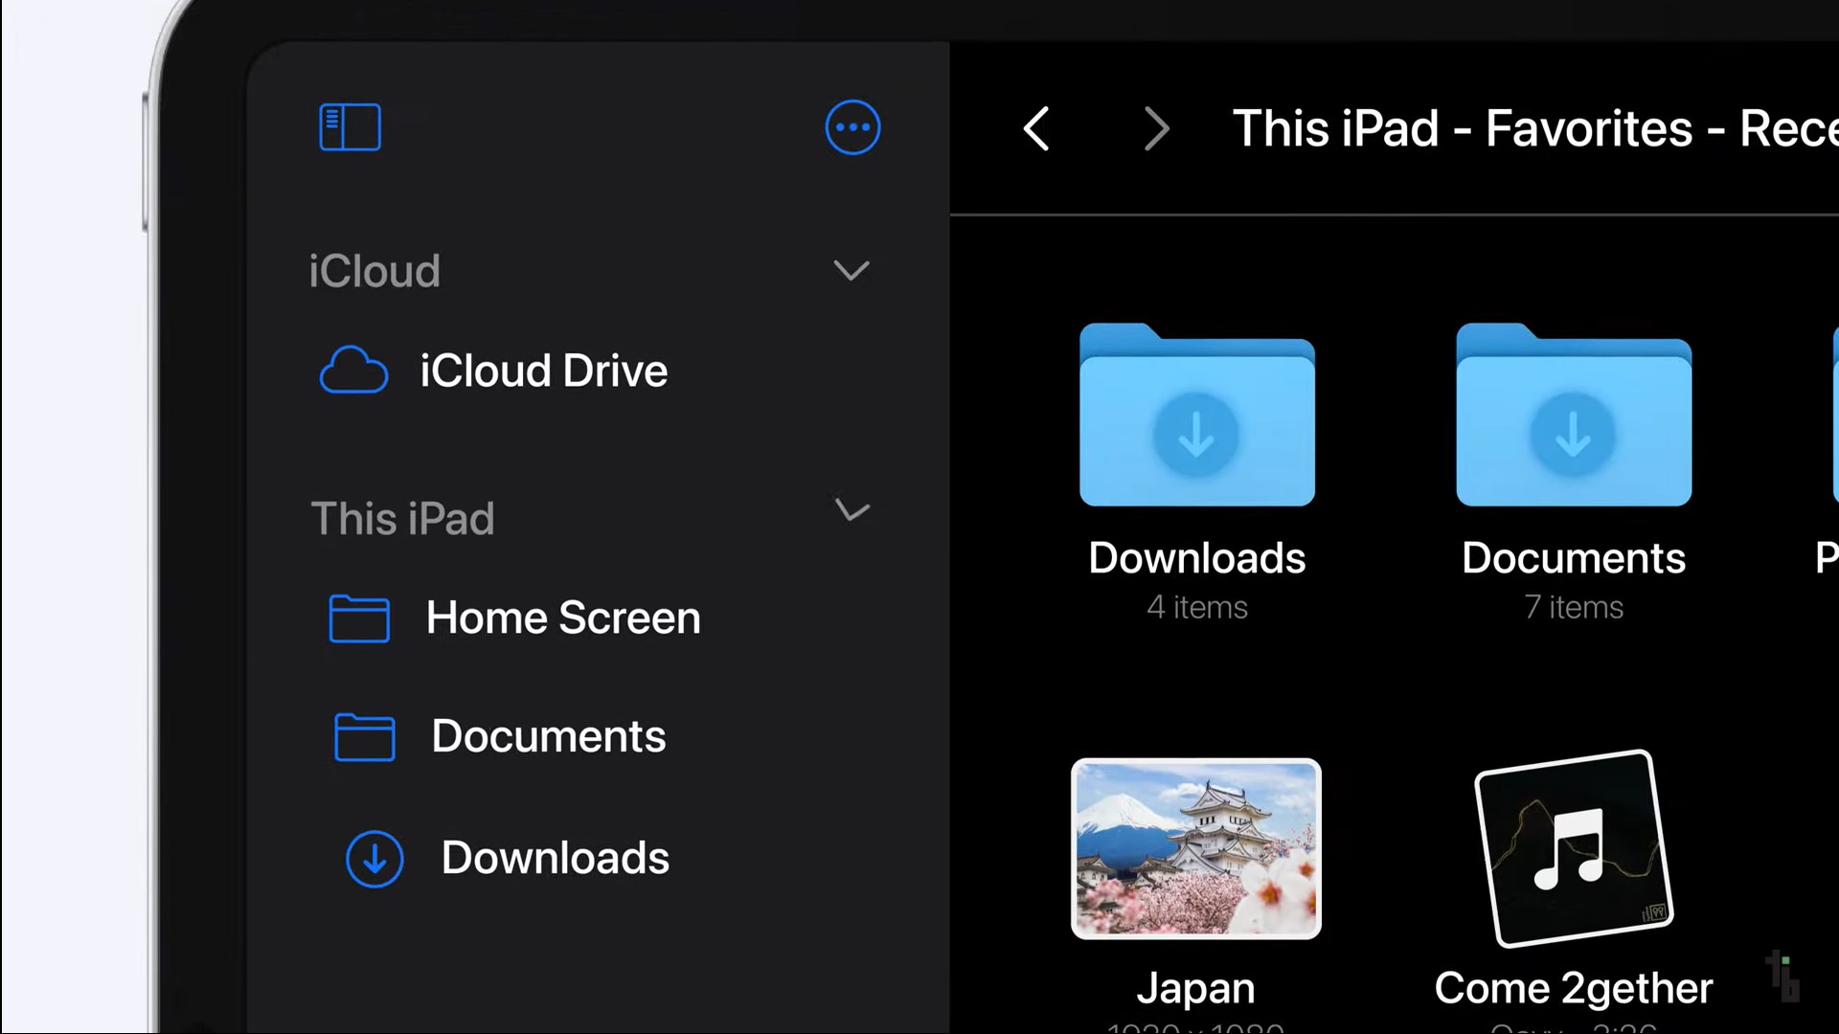The image size is (1839, 1034).
Task: Open the ellipsis more options button
Action: click(852, 127)
